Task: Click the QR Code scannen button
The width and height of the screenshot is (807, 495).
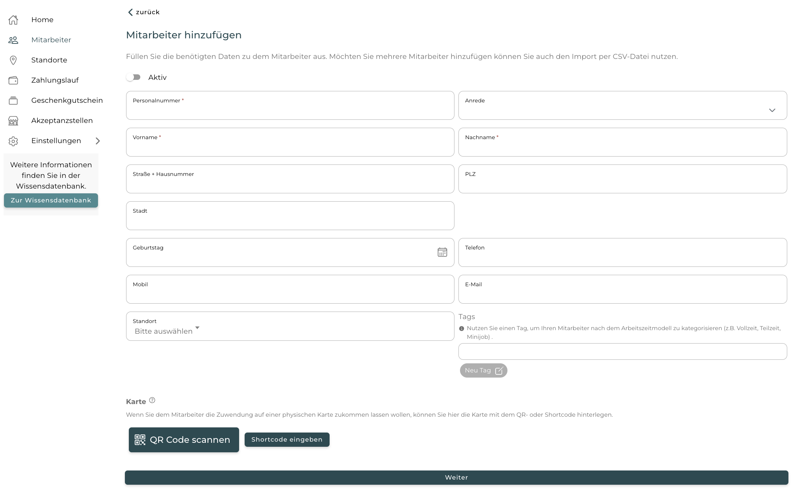Action: (x=184, y=440)
